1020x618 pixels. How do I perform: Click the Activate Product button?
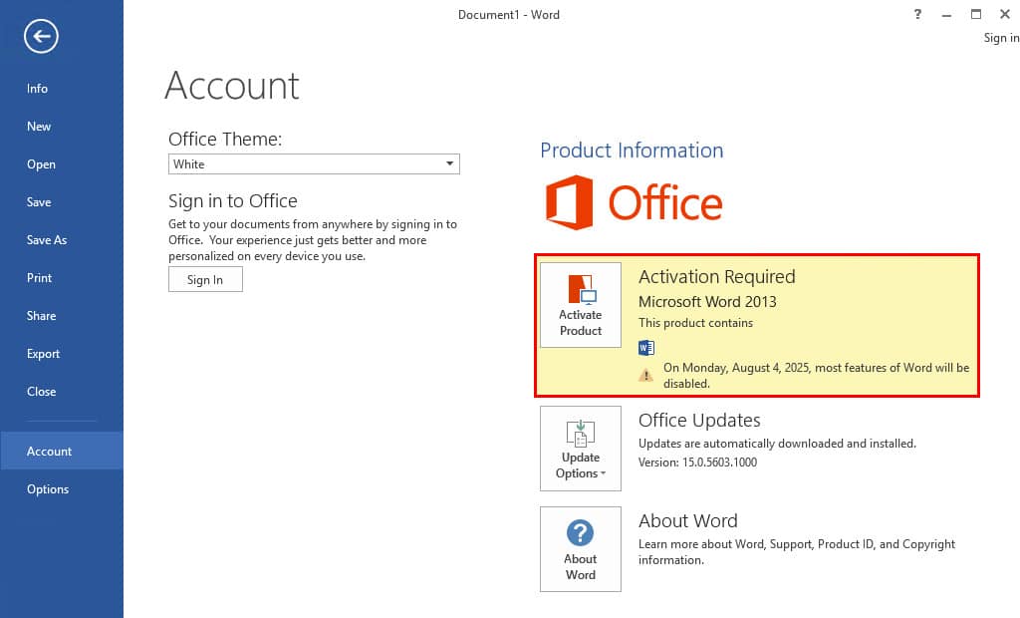pos(581,305)
